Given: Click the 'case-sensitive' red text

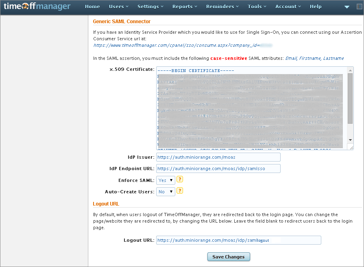Looking at the screenshot, I should point(229,58).
